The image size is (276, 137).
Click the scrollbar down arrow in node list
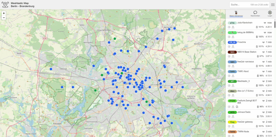coord(275,135)
